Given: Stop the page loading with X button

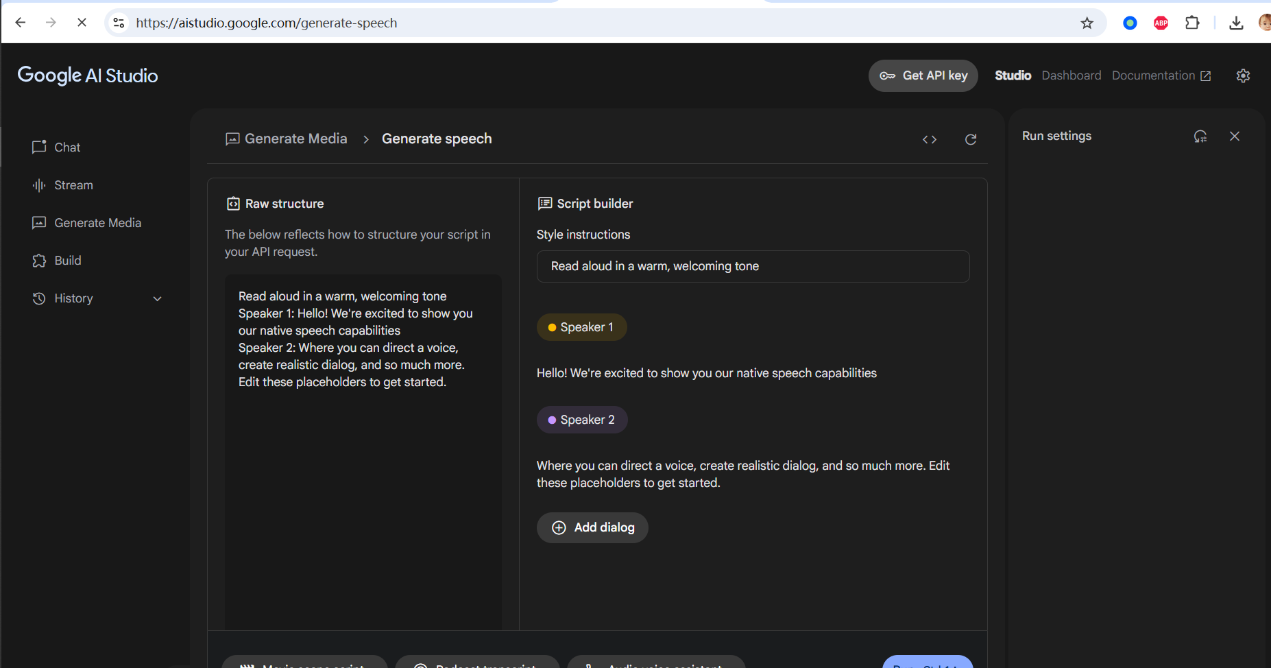Looking at the screenshot, I should (x=82, y=23).
